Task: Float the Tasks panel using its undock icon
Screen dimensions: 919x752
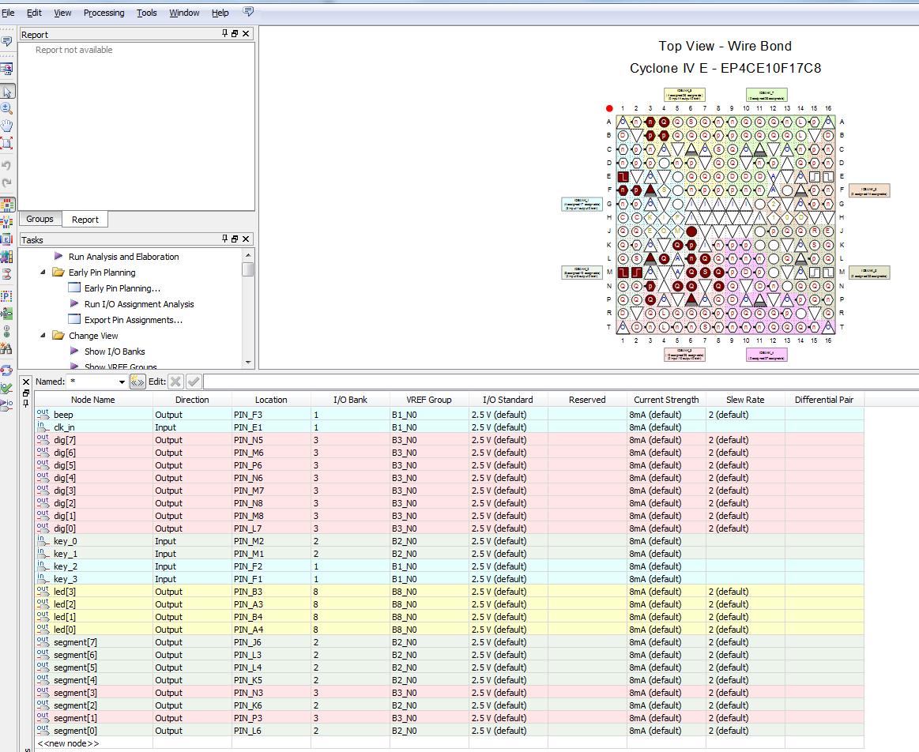Action: tap(235, 239)
